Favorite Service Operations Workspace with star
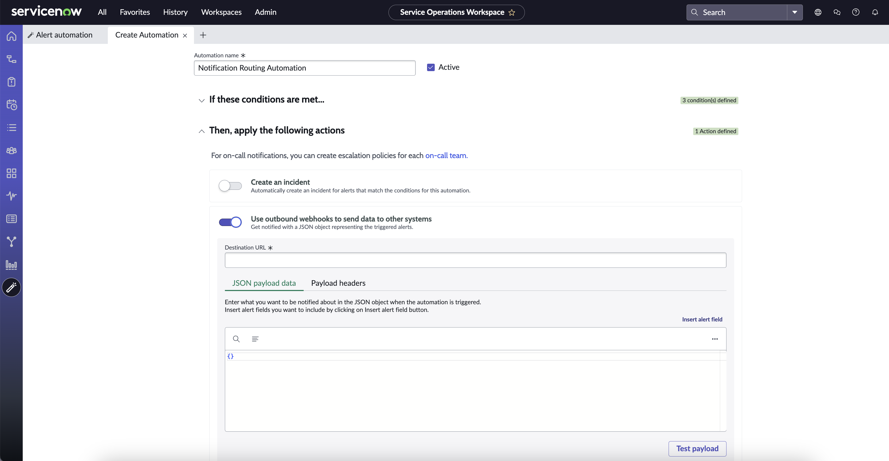 [x=512, y=12]
